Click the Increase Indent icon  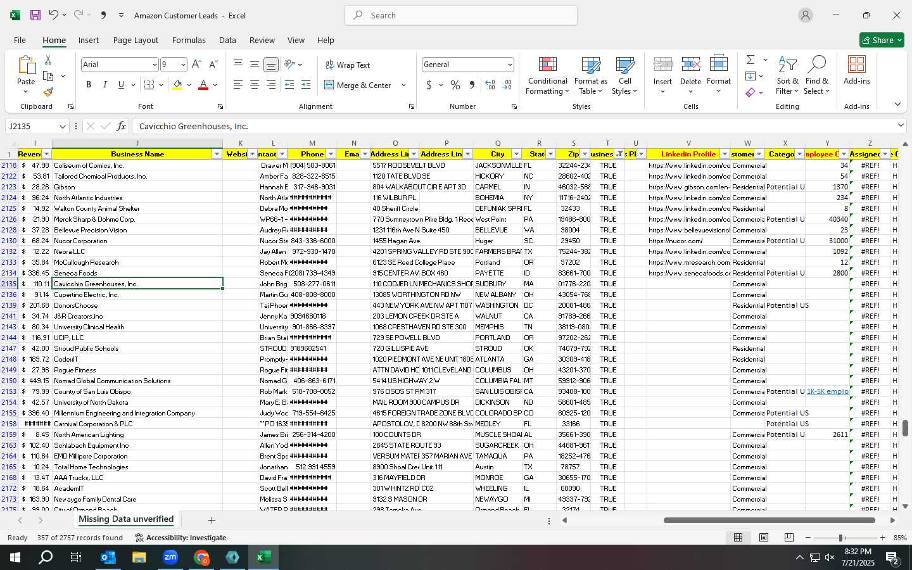coord(306,85)
